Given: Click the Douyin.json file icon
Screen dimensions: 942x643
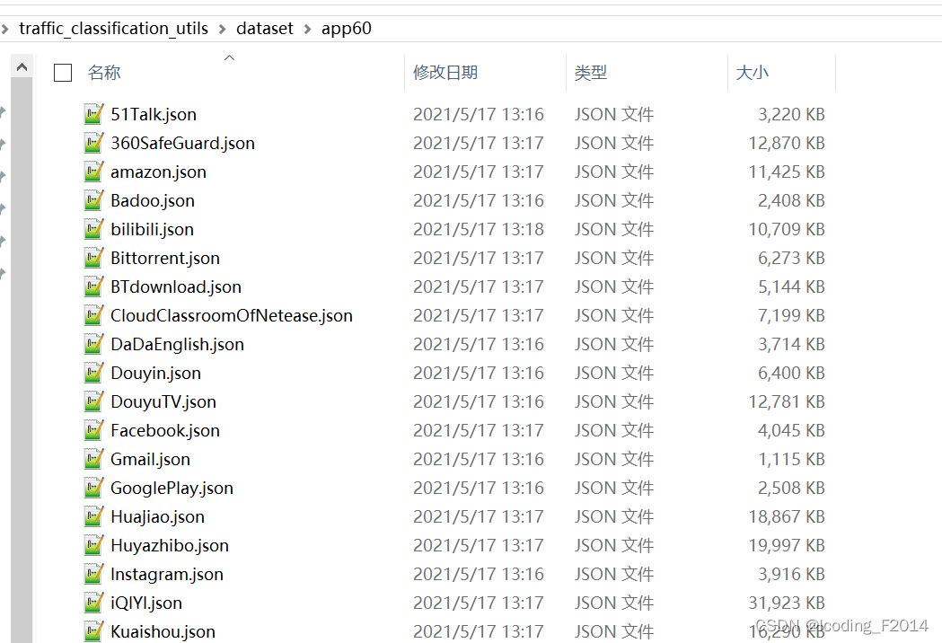Looking at the screenshot, I should [93, 373].
